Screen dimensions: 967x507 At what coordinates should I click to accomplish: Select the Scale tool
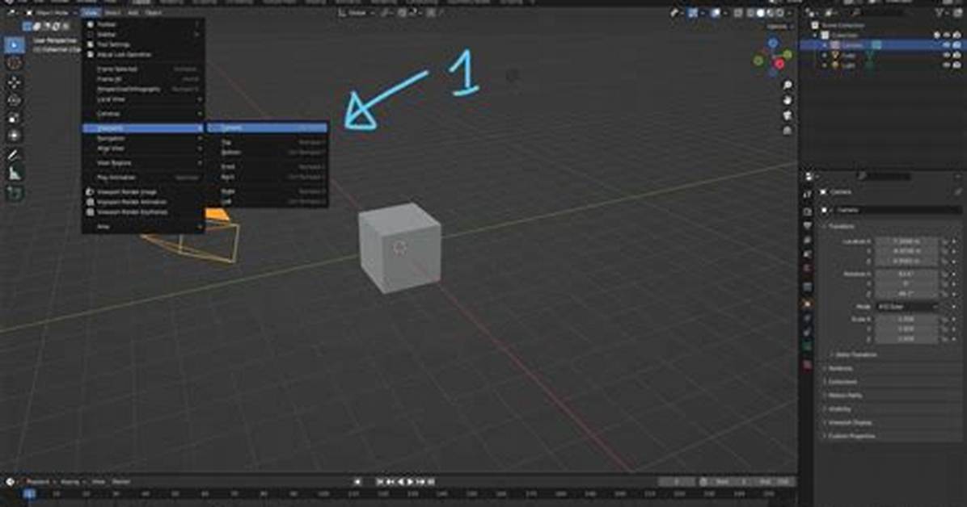(x=15, y=118)
